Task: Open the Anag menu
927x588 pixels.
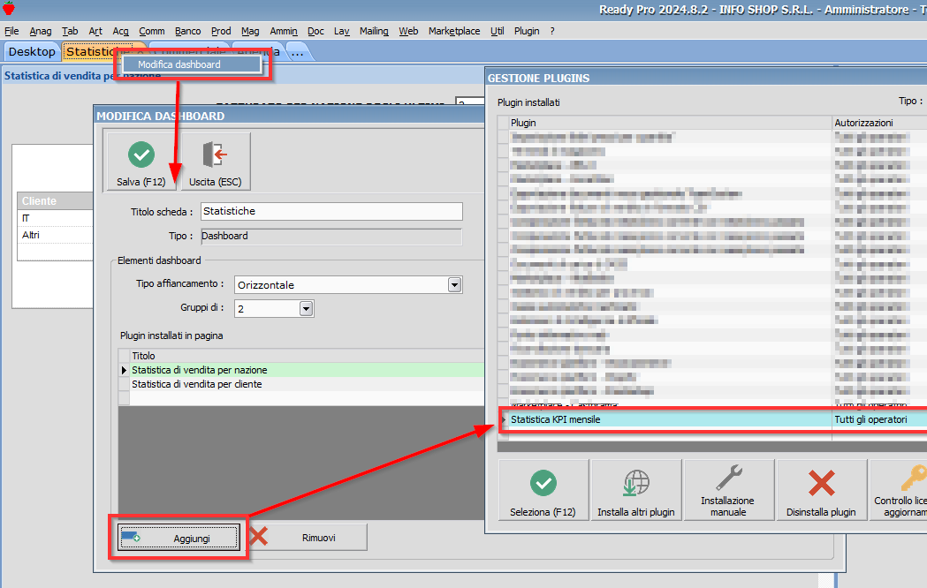Action: 40,31
